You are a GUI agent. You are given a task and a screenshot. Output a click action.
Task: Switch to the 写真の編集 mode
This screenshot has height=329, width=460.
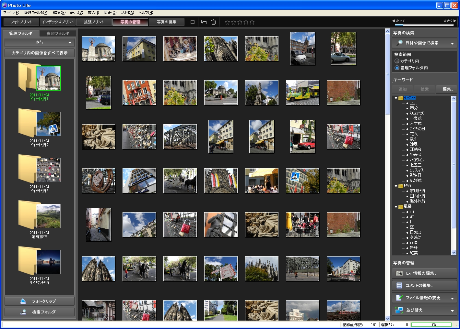(167, 22)
